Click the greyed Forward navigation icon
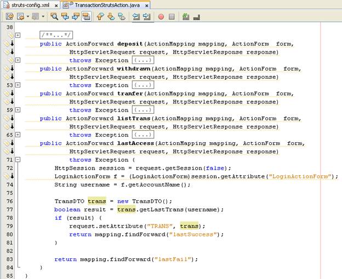The width and height of the screenshot is (342, 279). click(36, 16)
